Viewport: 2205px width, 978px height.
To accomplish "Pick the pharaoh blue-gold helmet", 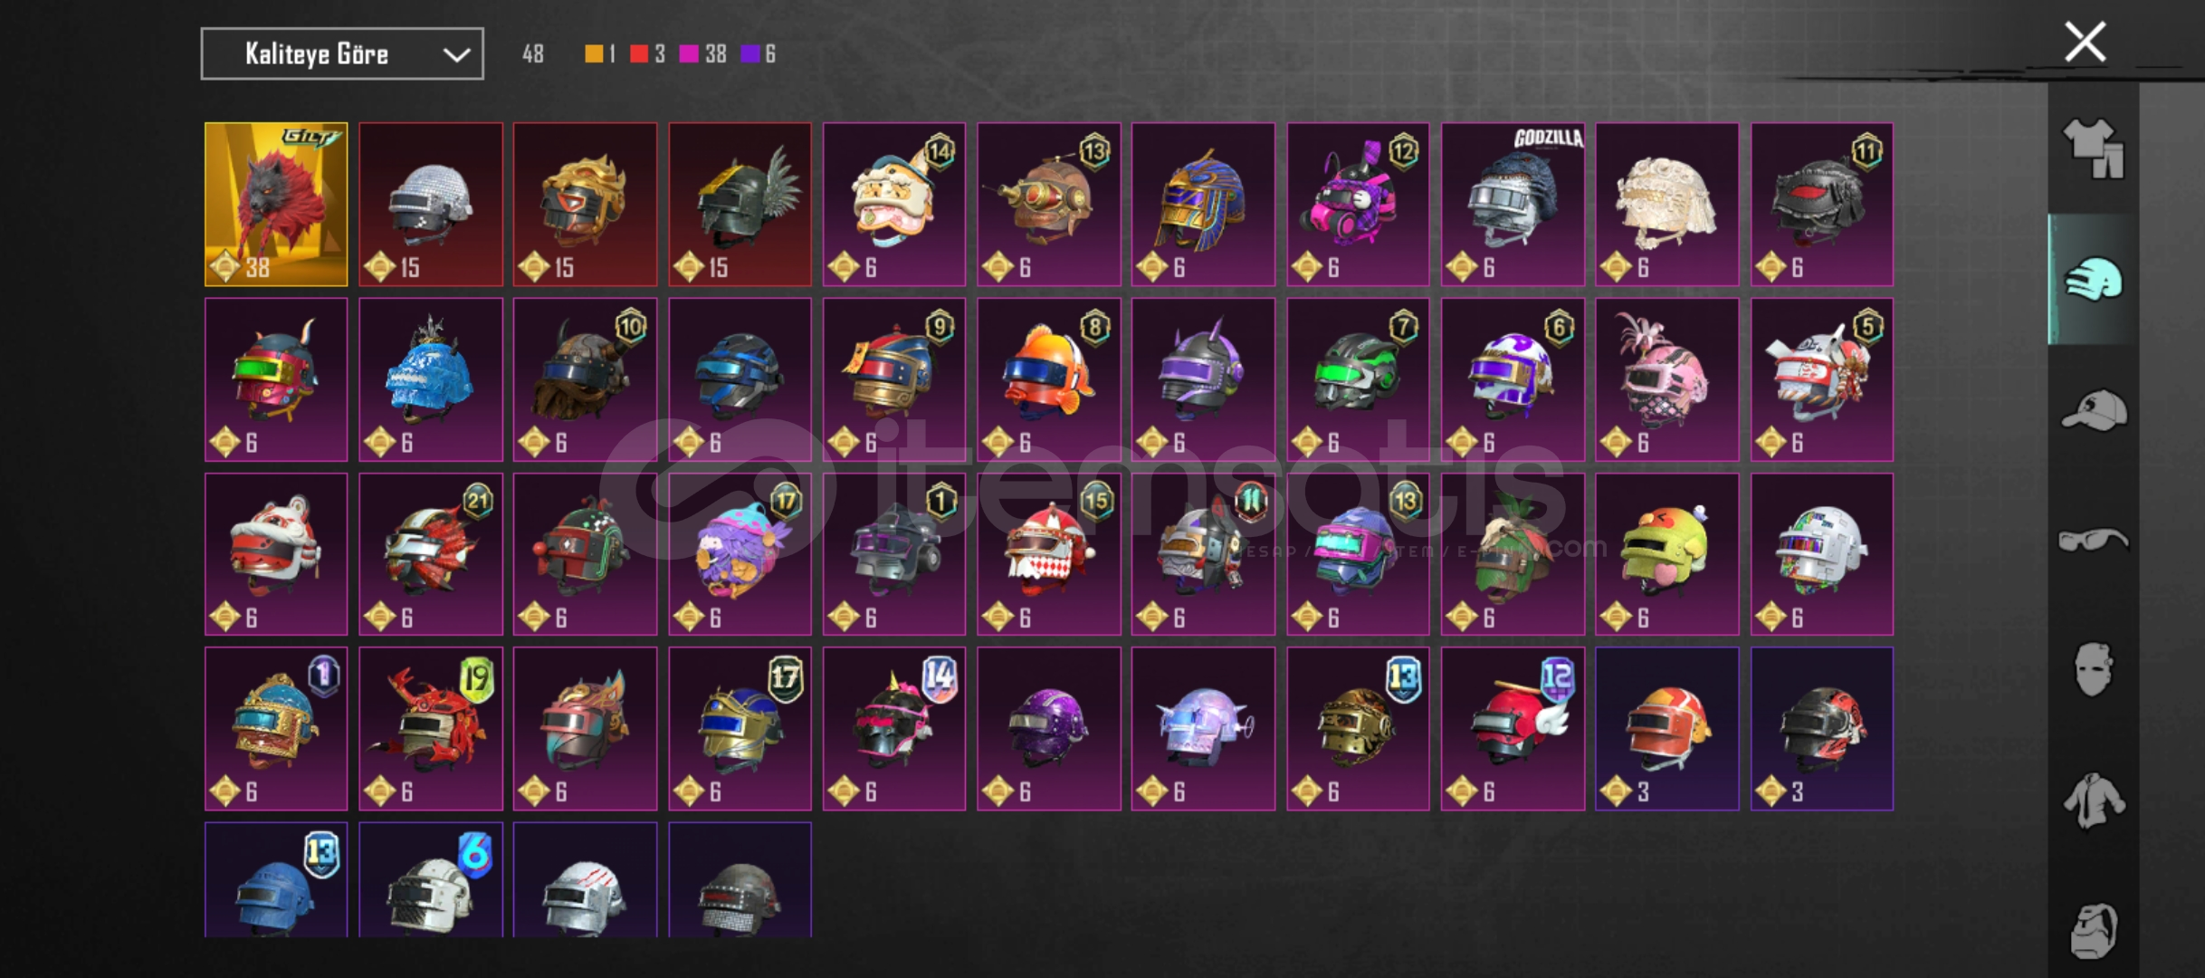I will pyautogui.click(x=1203, y=205).
